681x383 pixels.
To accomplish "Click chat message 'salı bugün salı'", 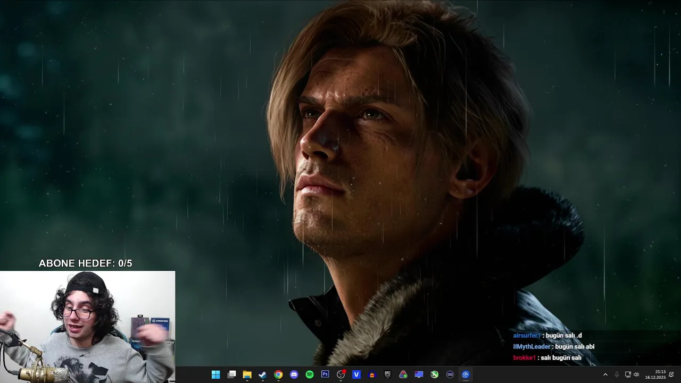I will (x=561, y=358).
